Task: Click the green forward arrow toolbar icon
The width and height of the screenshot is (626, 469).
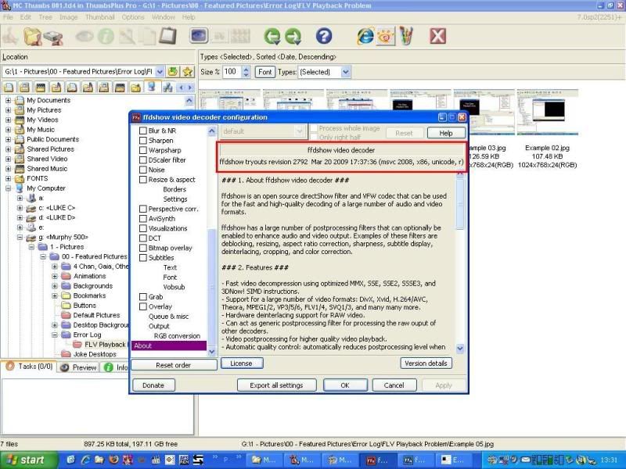Action: pyautogui.click(x=293, y=36)
